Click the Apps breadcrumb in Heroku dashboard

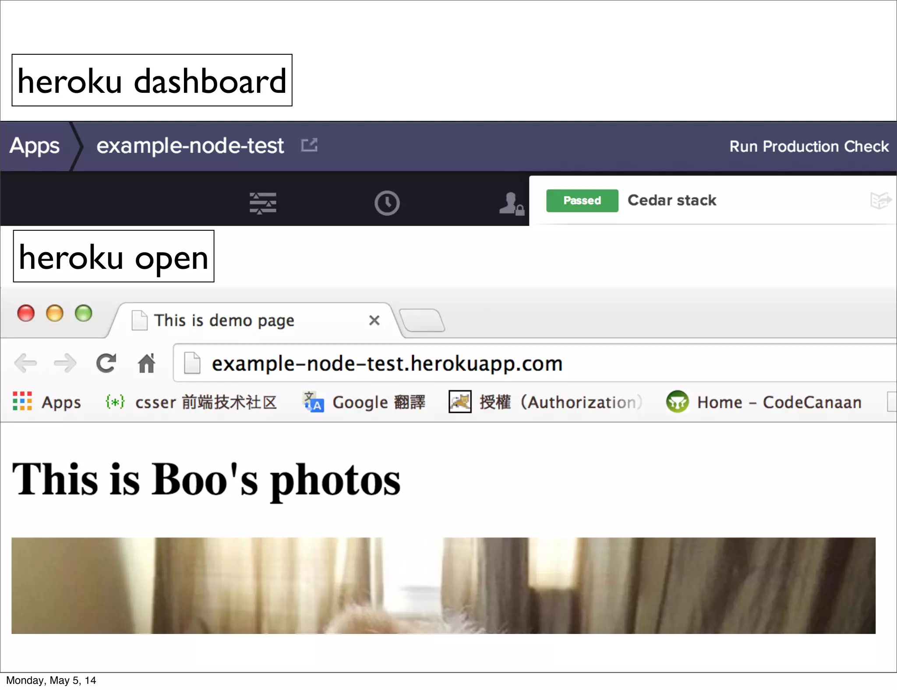click(x=35, y=146)
